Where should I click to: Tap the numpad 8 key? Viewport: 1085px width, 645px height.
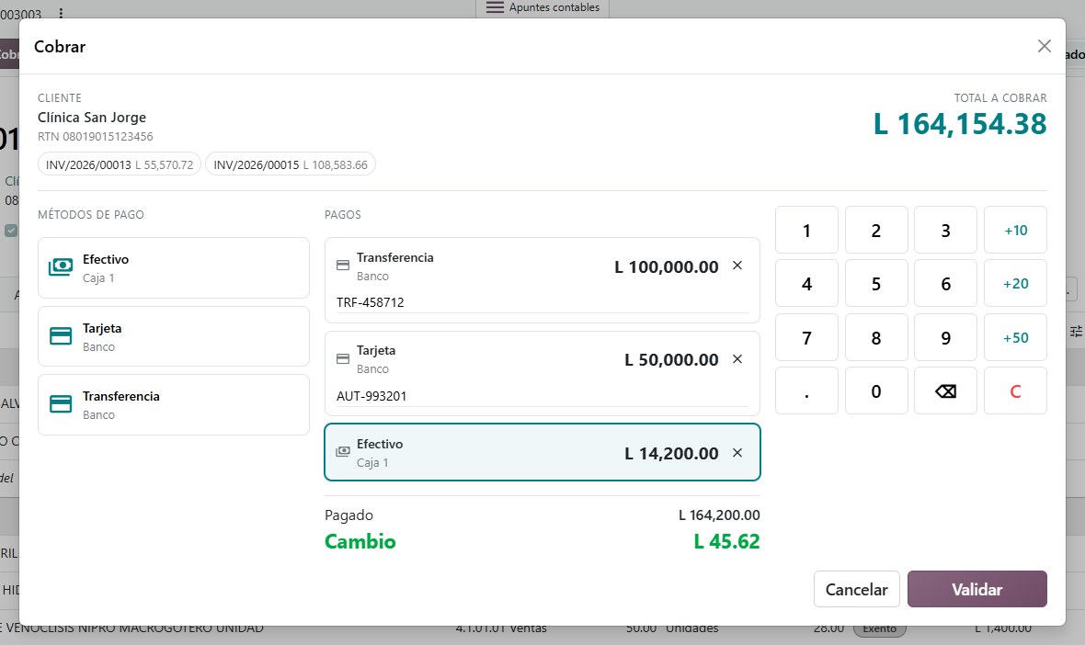(876, 337)
